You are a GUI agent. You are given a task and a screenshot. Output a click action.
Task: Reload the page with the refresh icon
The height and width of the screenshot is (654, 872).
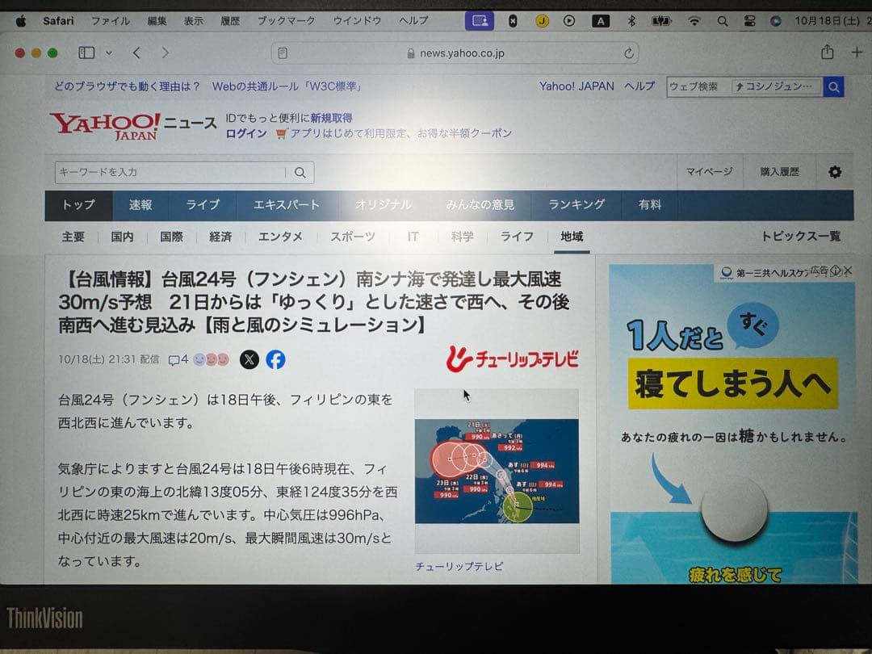628,52
